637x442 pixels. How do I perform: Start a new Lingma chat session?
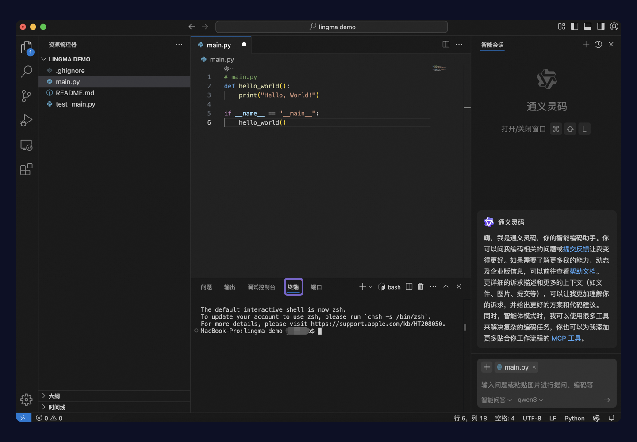coord(586,44)
